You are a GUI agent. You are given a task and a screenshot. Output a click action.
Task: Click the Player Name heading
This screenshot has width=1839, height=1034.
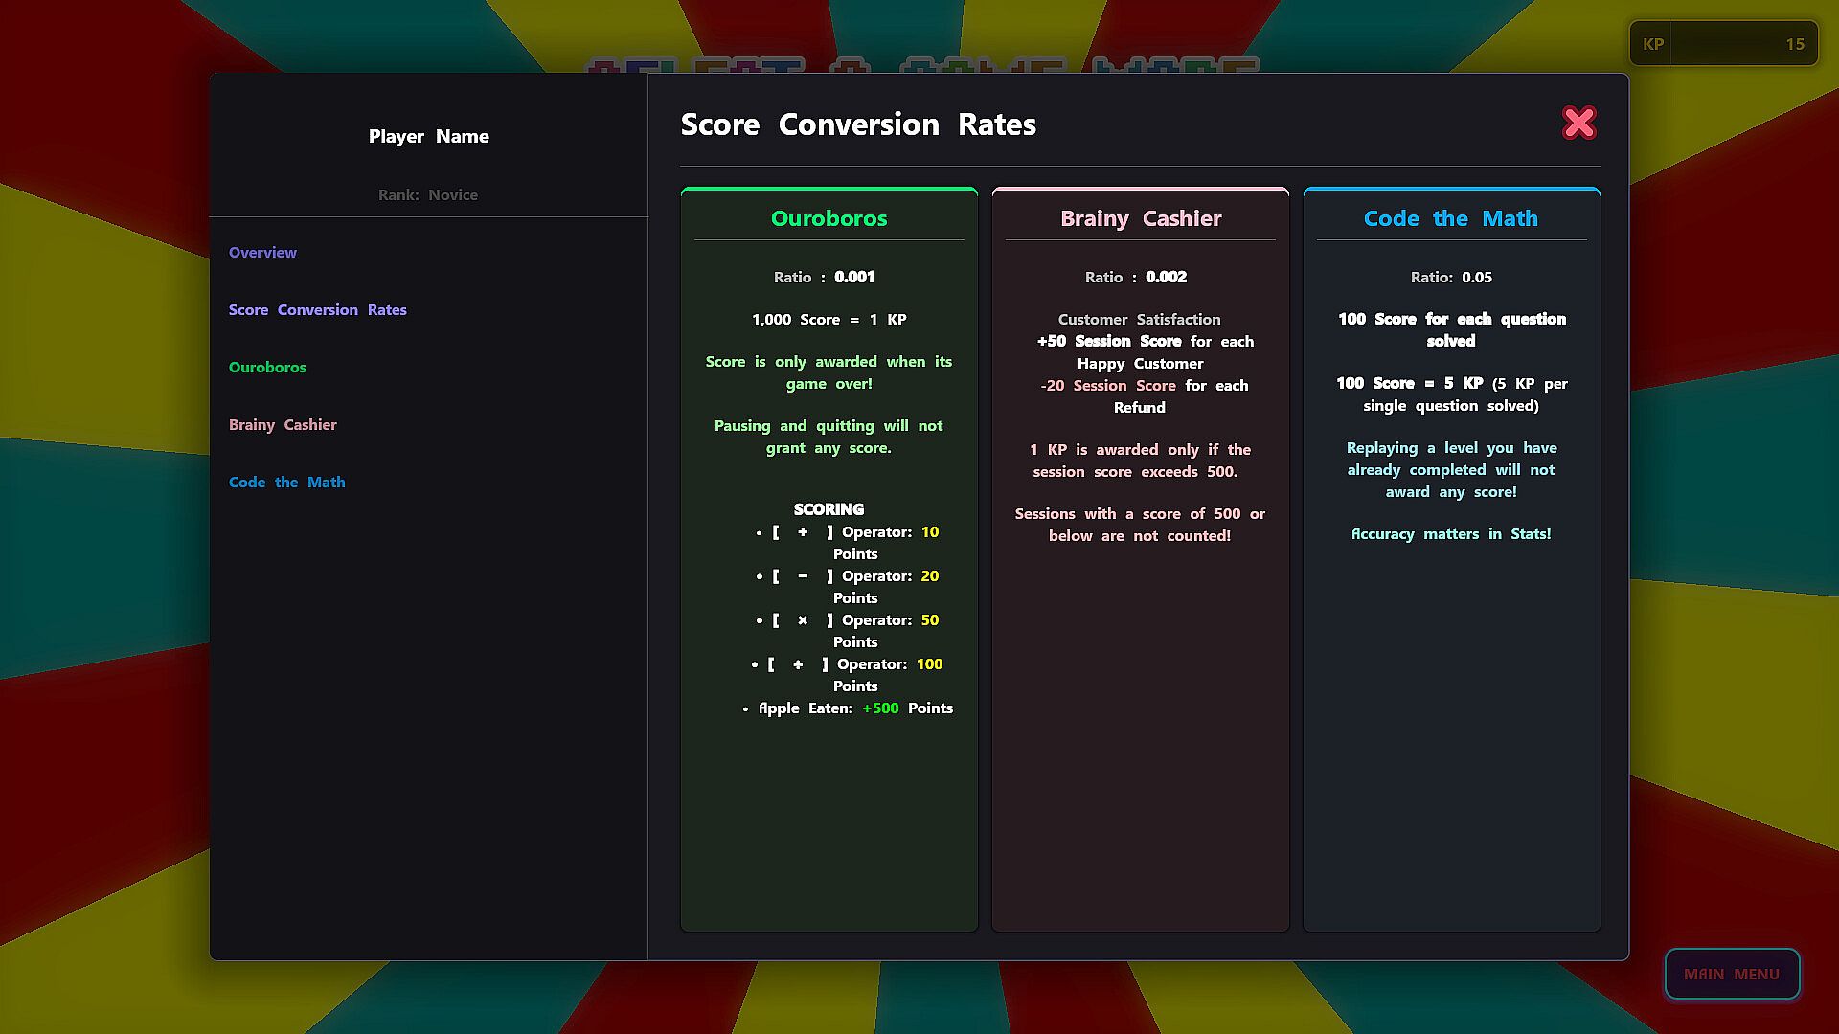tap(428, 137)
